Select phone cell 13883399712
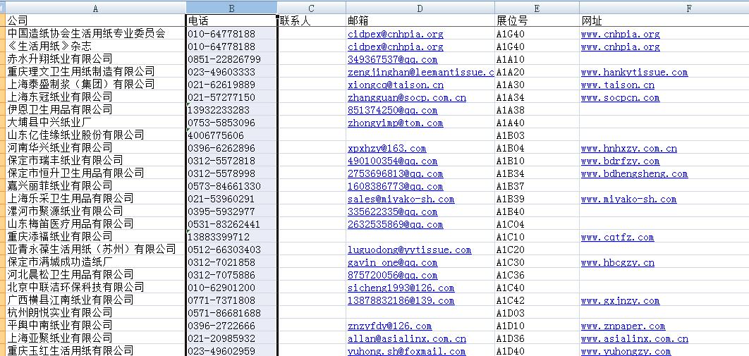 pos(231,237)
